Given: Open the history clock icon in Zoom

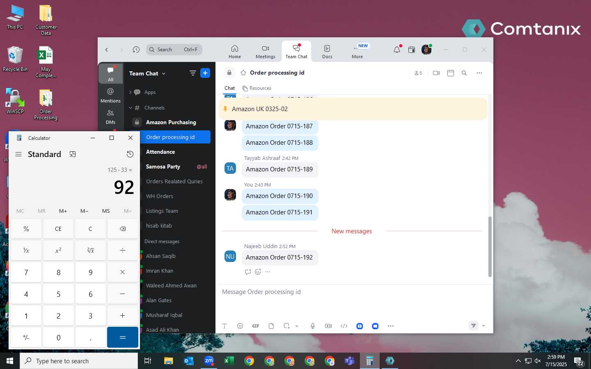Looking at the screenshot, I should 136,50.
